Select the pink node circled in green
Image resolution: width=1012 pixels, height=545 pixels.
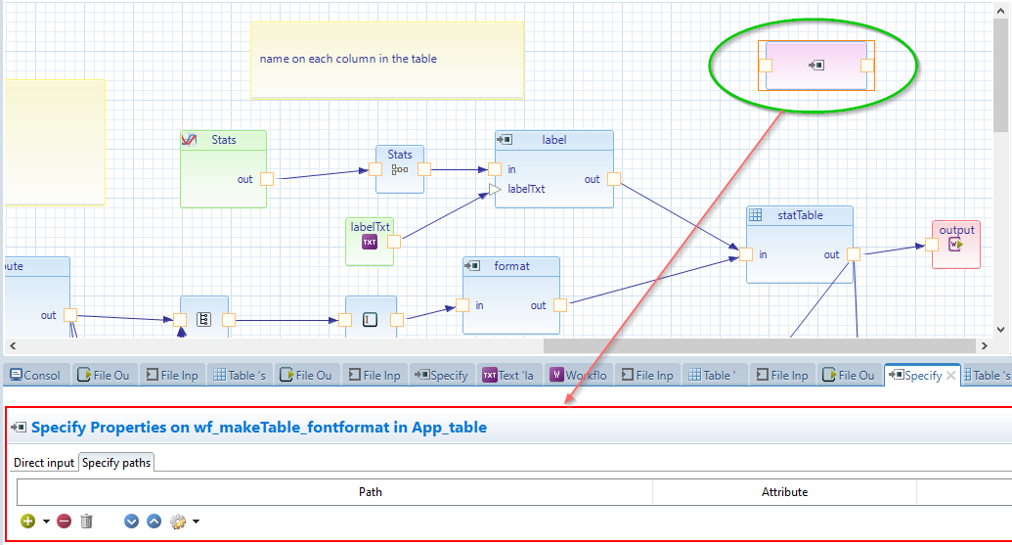click(x=815, y=65)
